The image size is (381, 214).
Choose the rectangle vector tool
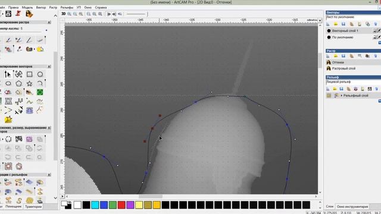(29, 74)
